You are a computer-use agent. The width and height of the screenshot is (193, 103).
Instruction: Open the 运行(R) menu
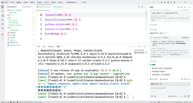pos(46,2)
